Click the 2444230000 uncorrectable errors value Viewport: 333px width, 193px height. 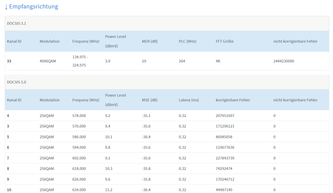(x=284, y=61)
